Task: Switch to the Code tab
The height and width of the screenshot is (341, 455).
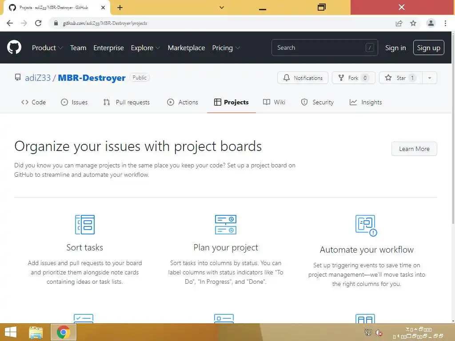Action: (x=33, y=102)
